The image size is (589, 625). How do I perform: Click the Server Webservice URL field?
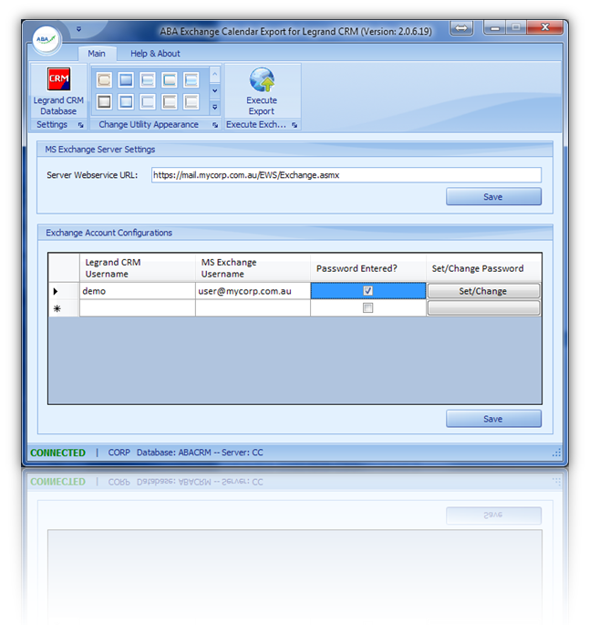(x=346, y=175)
